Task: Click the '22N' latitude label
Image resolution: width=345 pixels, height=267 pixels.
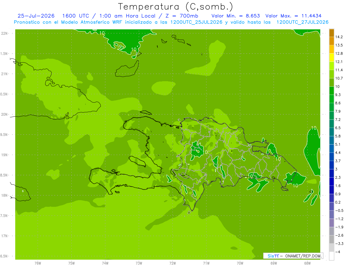Action: click(x=5, y=33)
